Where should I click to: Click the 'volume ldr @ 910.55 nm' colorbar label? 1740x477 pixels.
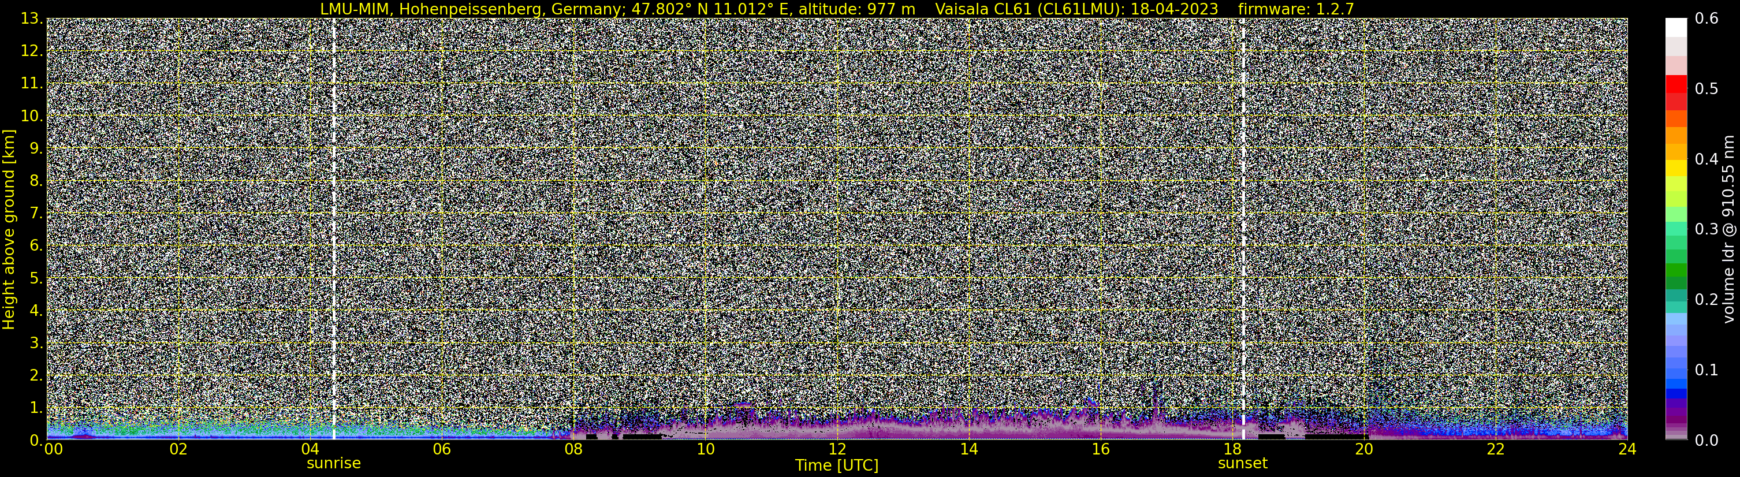pyautogui.click(x=1728, y=229)
